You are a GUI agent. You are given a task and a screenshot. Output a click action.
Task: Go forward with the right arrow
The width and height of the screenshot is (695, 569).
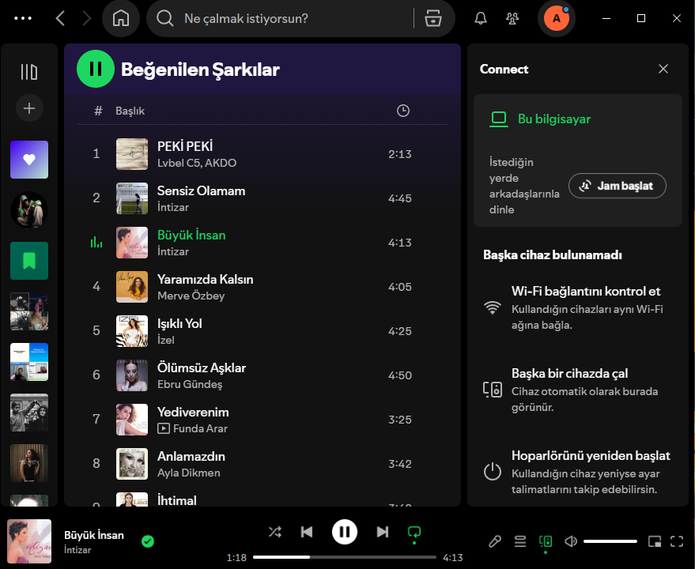tap(87, 18)
